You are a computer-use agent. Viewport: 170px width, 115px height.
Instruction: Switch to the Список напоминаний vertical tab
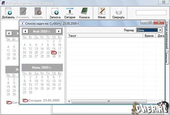(x=167, y=35)
